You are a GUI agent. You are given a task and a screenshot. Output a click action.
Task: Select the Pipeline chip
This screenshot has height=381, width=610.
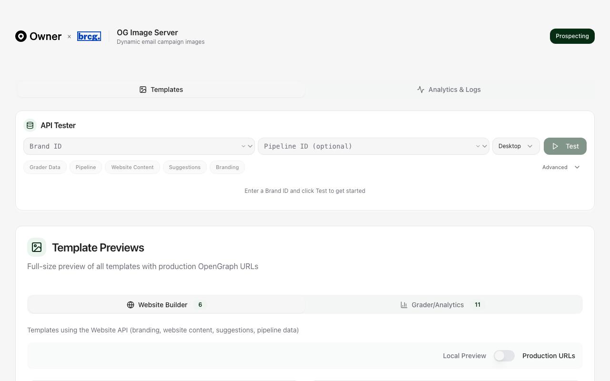86,167
